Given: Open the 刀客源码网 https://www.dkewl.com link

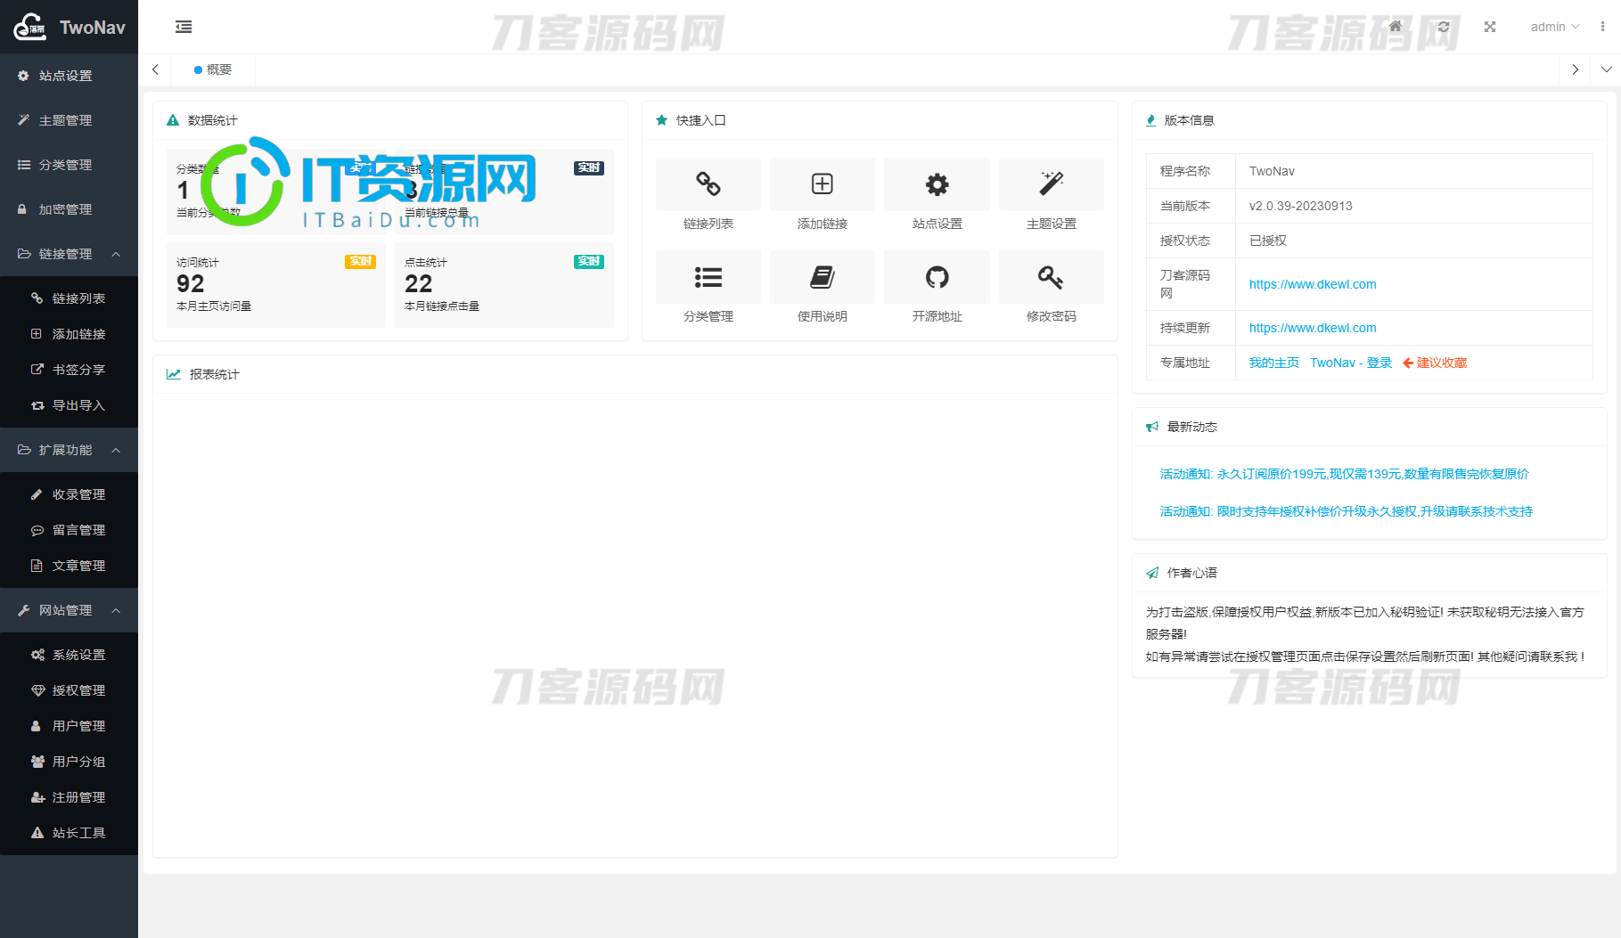Looking at the screenshot, I should [1313, 284].
